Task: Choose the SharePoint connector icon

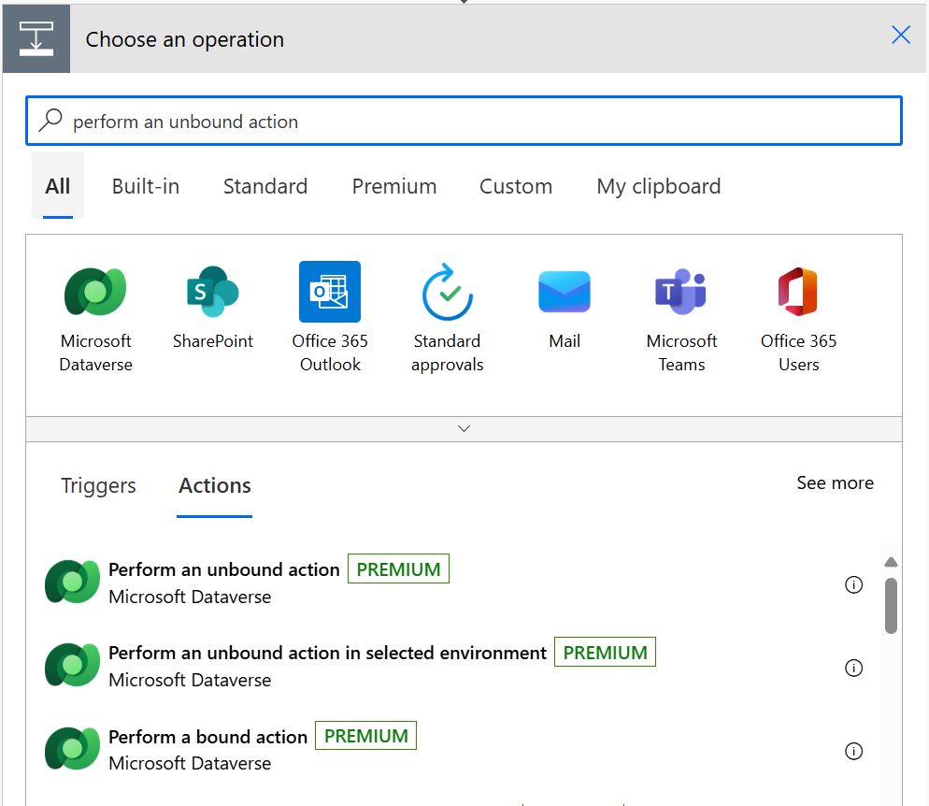Action: click(212, 292)
